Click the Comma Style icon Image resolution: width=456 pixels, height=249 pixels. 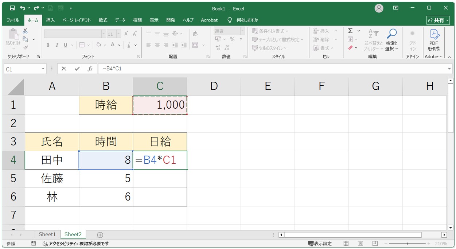coord(241,39)
